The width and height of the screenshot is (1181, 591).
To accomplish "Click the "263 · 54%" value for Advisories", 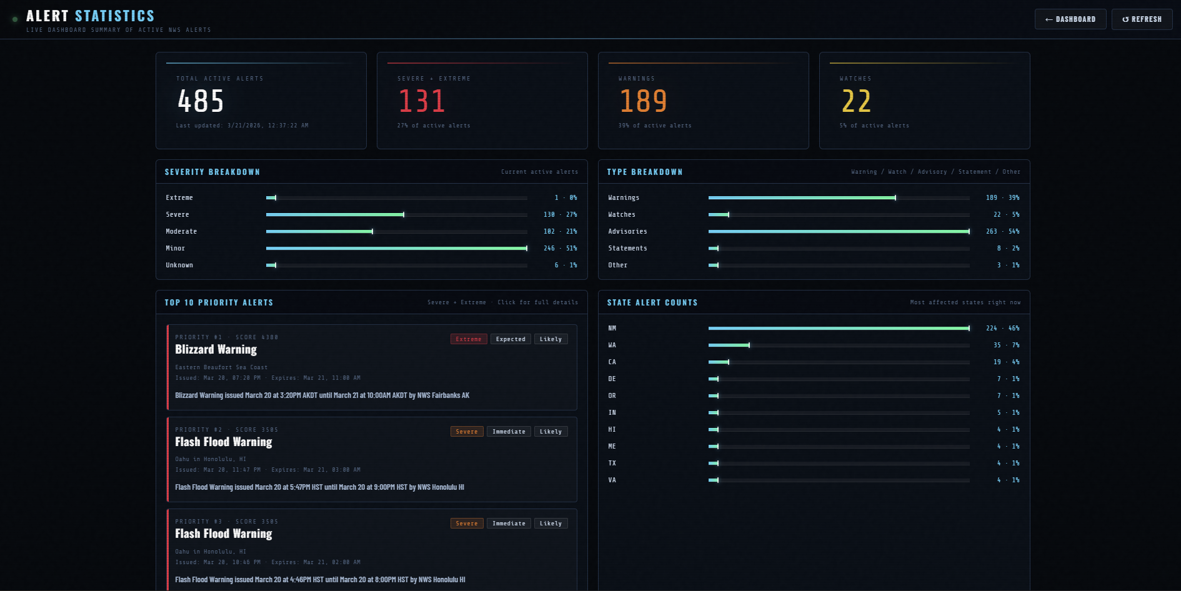I will [1003, 232].
